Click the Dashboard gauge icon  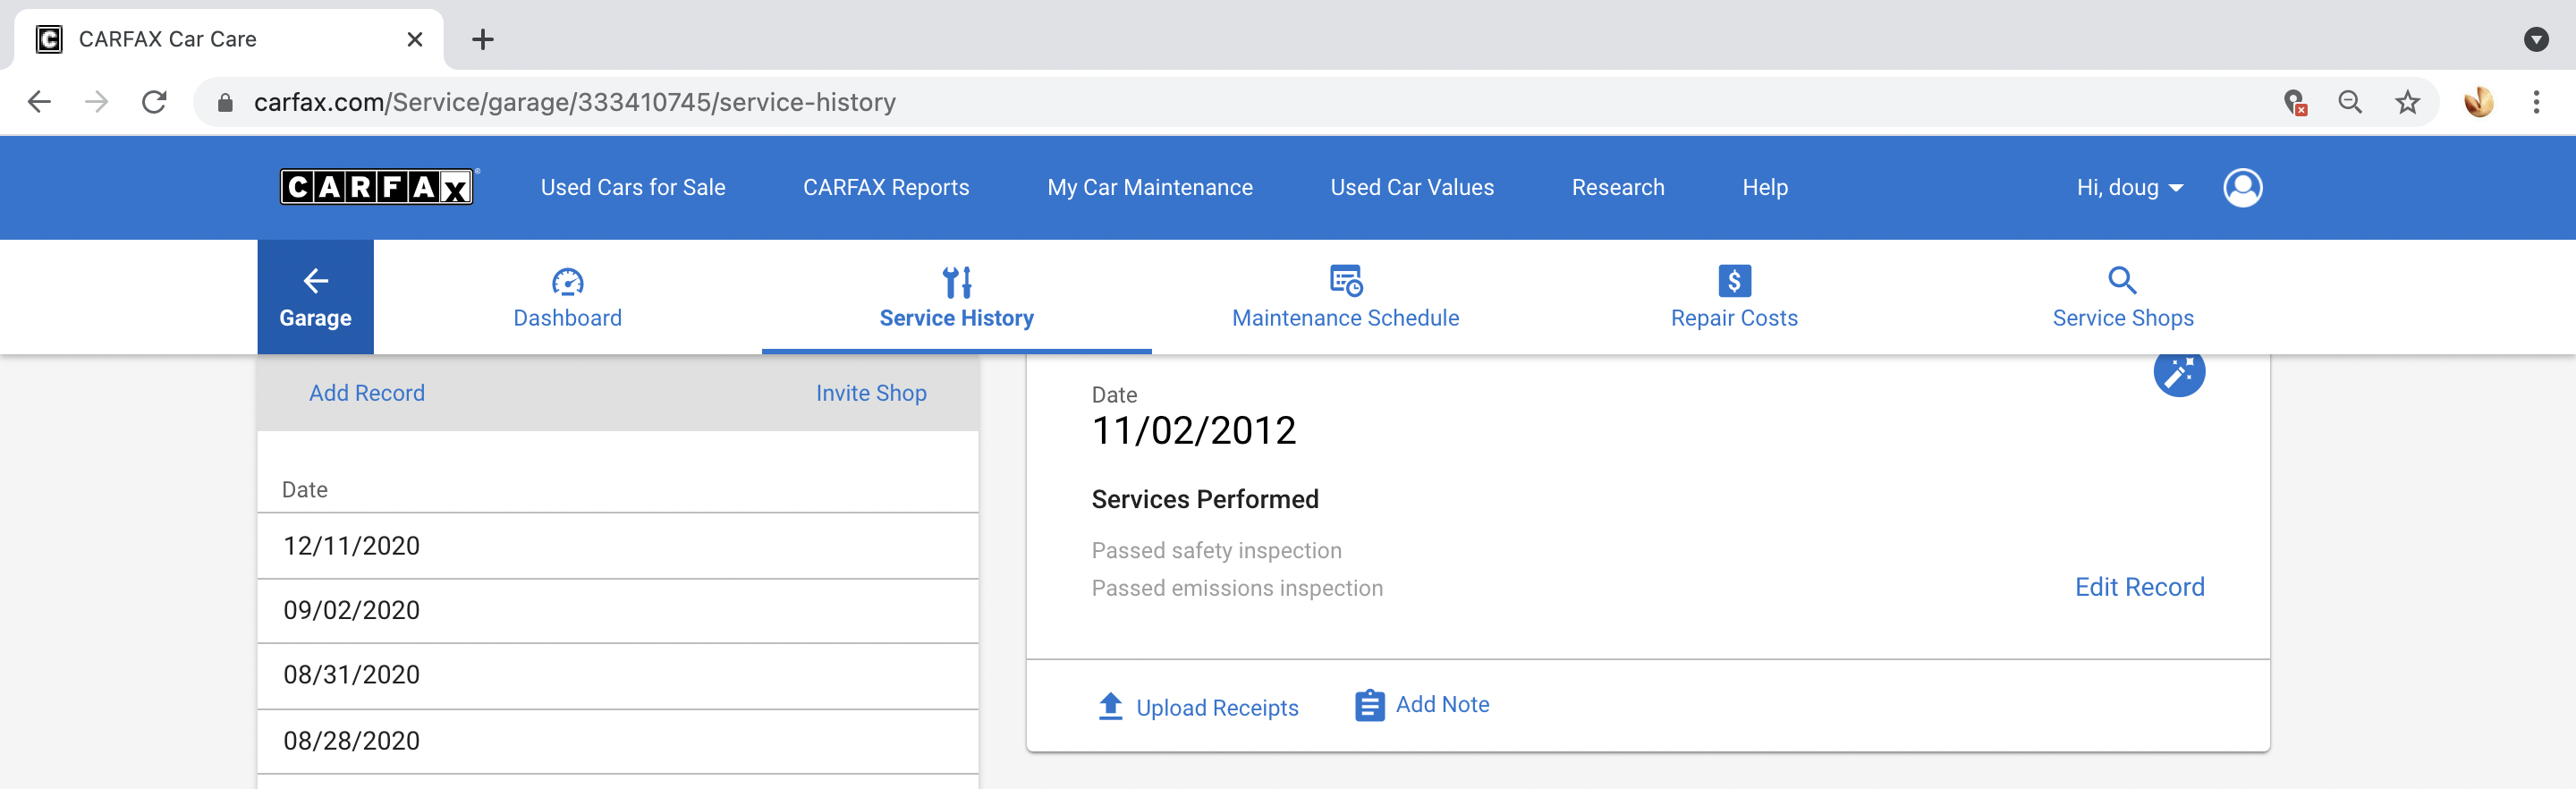pyautogui.click(x=567, y=282)
